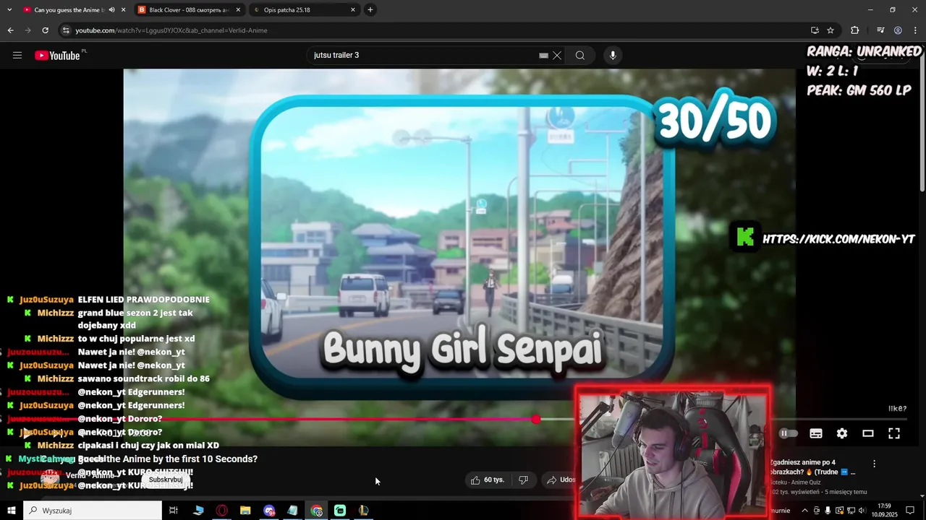
Task: Mute the playing tab via speaker icon
Action: (x=111, y=10)
